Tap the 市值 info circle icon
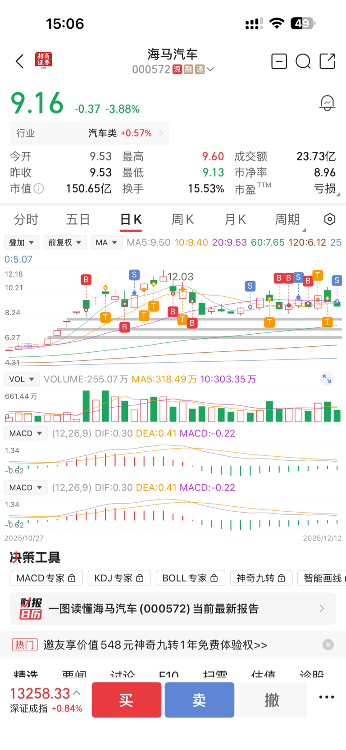 pyautogui.click(x=39, y=188)
